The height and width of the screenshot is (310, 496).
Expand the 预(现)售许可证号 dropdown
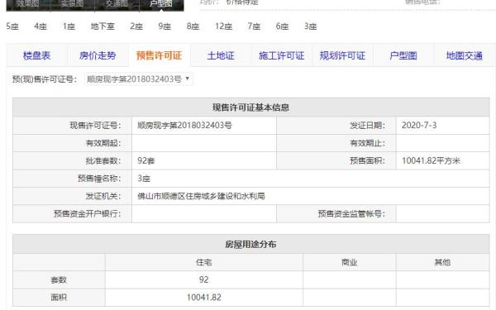coord(139,79)
